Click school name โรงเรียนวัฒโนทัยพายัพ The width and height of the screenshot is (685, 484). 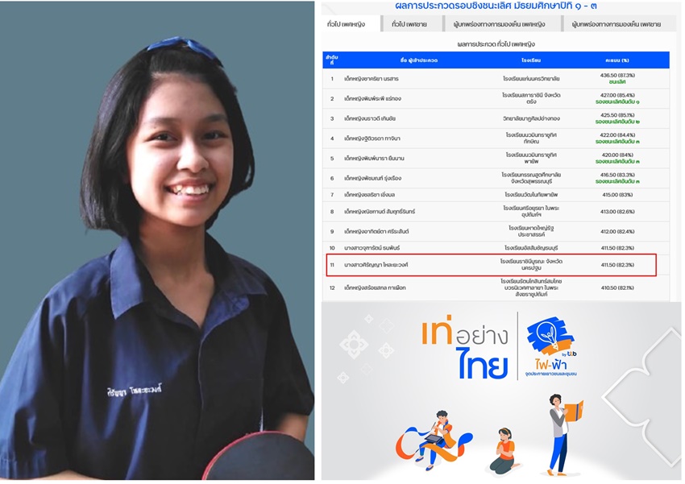click(531, 195)
